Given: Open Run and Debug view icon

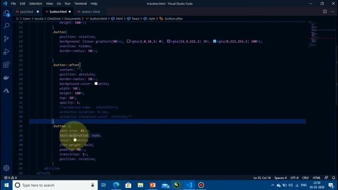Looking at the screenshot, I should tap(6, 52).
